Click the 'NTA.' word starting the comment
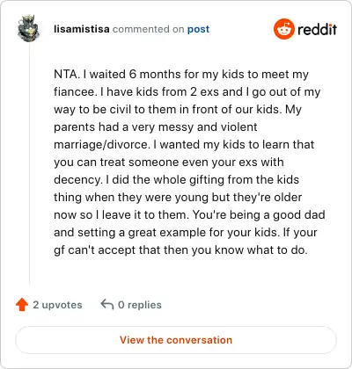This screenshot has height=369, width=352. pos(67,74)
